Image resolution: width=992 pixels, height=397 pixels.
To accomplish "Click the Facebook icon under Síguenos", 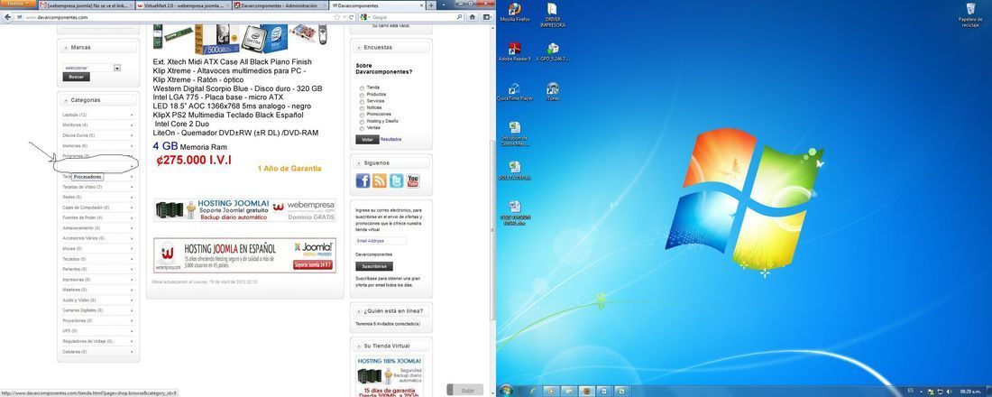I will [x=363, y=181].
